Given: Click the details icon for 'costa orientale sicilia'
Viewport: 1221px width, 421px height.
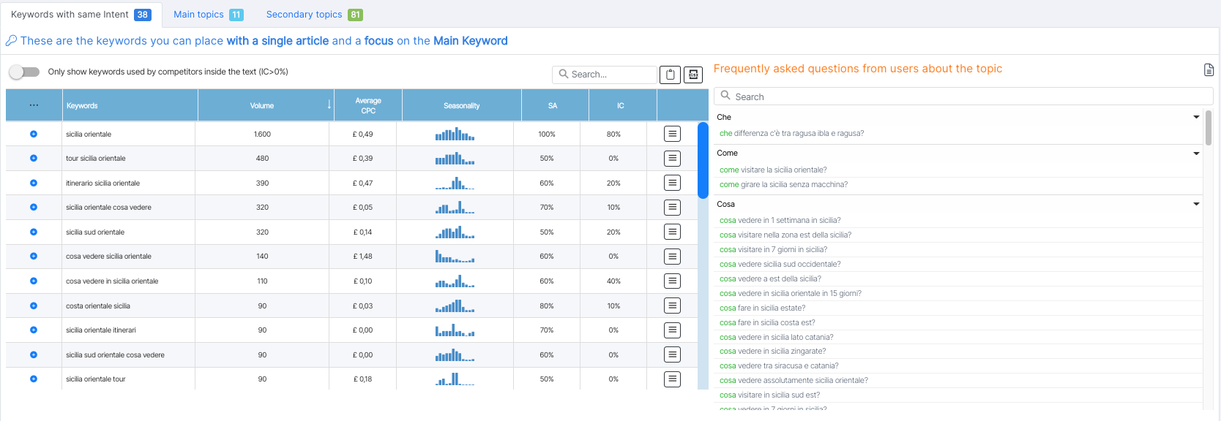Looking at the screenshot, I should (672, 306).
